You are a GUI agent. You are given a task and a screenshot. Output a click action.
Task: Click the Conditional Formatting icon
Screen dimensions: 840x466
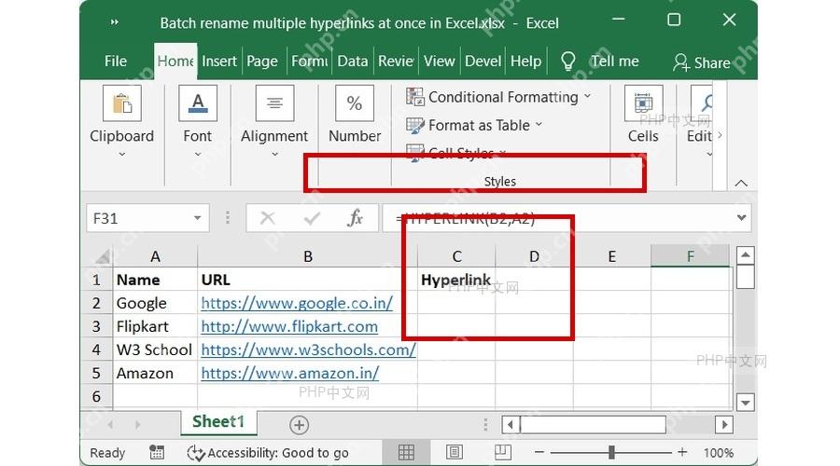tap(414, 96)
